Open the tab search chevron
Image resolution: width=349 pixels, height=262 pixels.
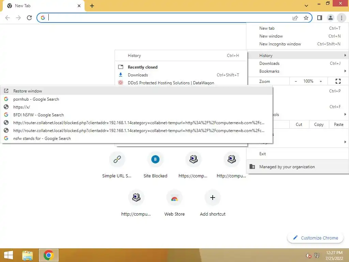tap(306, 6)
